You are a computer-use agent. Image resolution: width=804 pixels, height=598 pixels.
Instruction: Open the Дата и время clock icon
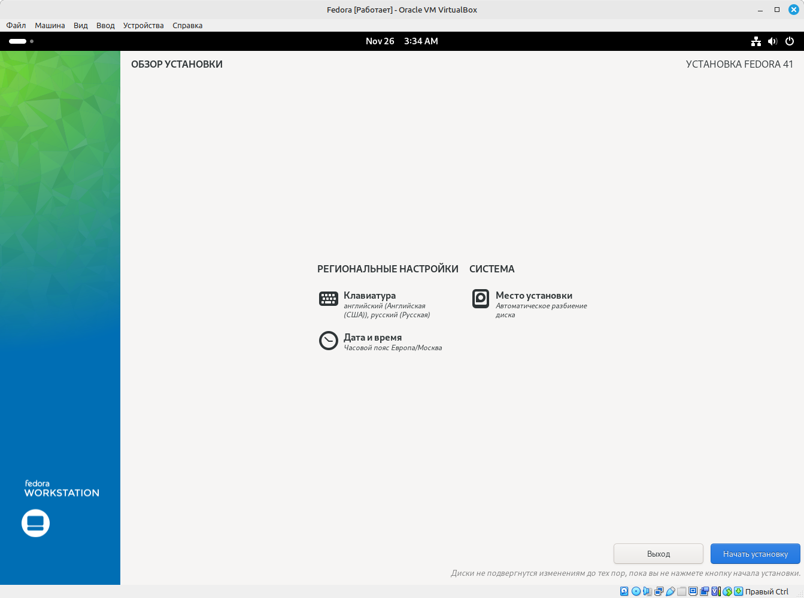coord(329,341)
